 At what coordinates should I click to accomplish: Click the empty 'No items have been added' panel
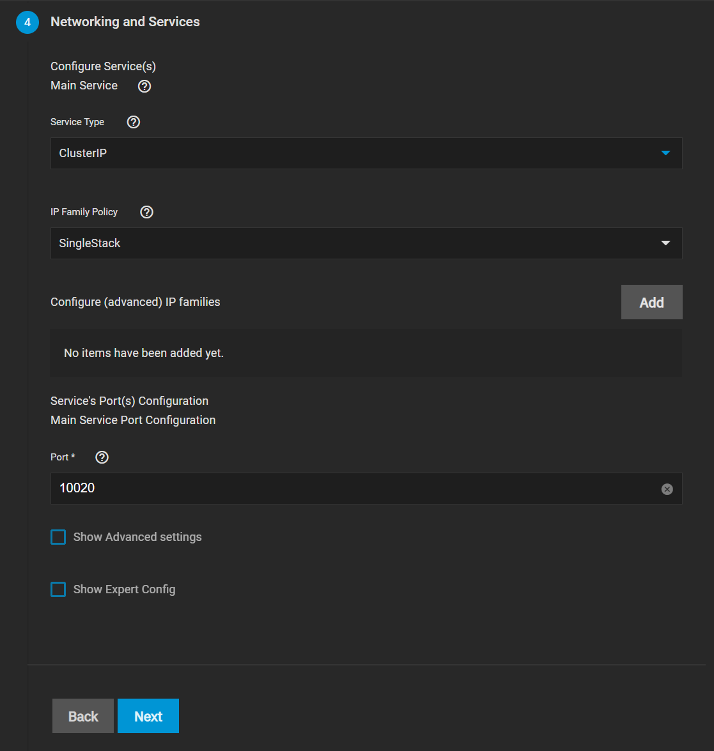366,353
